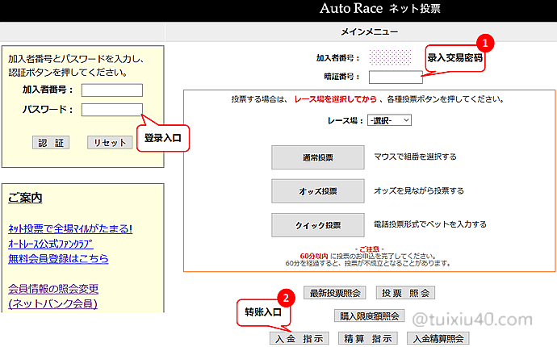Click the red レース場を選択してから text
The image size is (557, 347).
[335, 99]
